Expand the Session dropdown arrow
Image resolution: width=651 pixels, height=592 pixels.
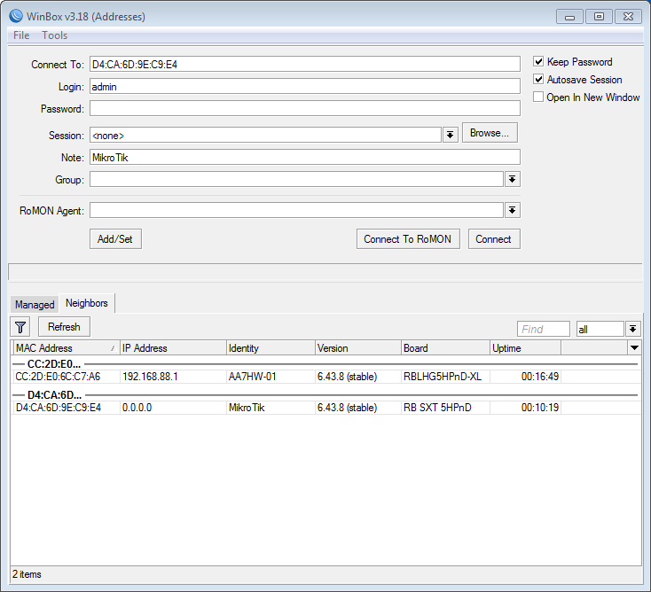click(450, 135)
